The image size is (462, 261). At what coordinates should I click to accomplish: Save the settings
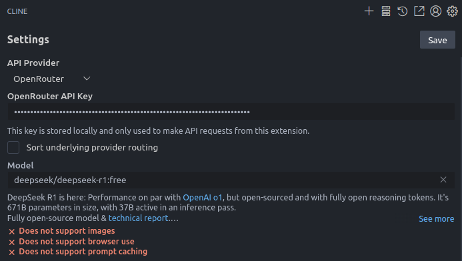coord(437,40)
